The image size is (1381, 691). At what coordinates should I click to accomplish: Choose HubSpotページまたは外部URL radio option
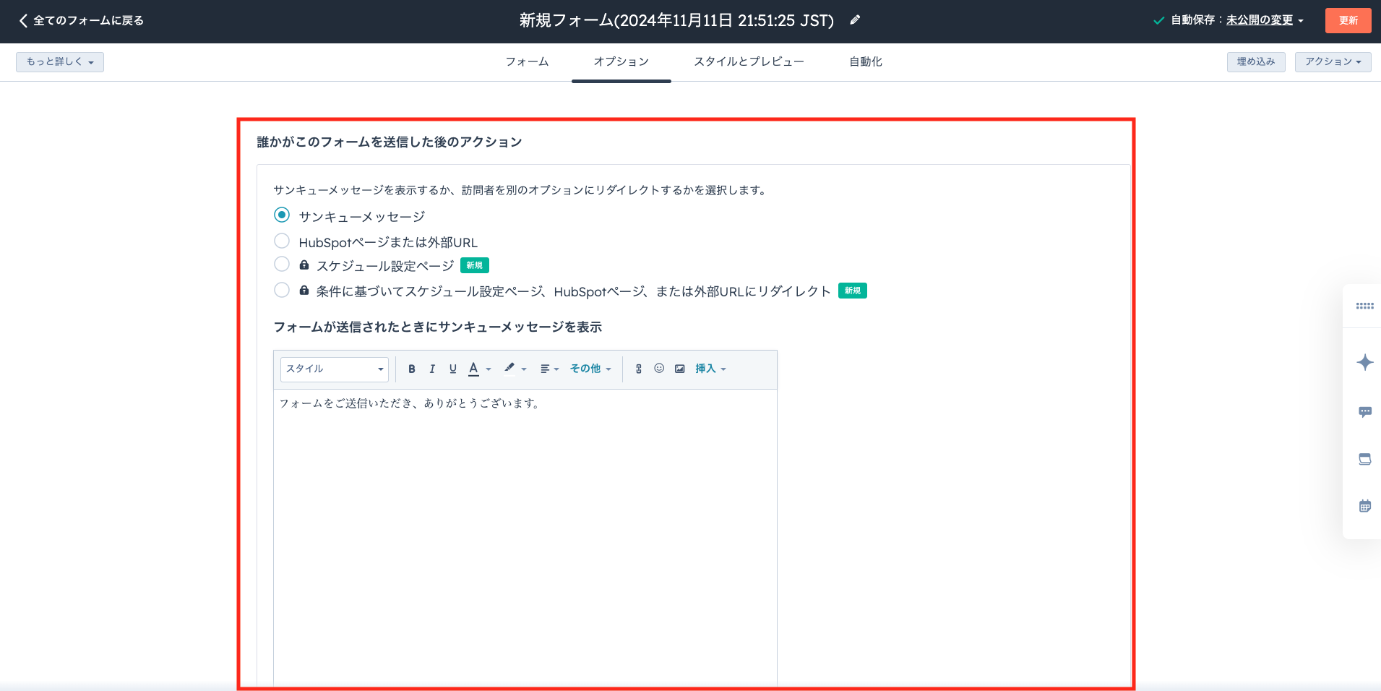point(282,241)
